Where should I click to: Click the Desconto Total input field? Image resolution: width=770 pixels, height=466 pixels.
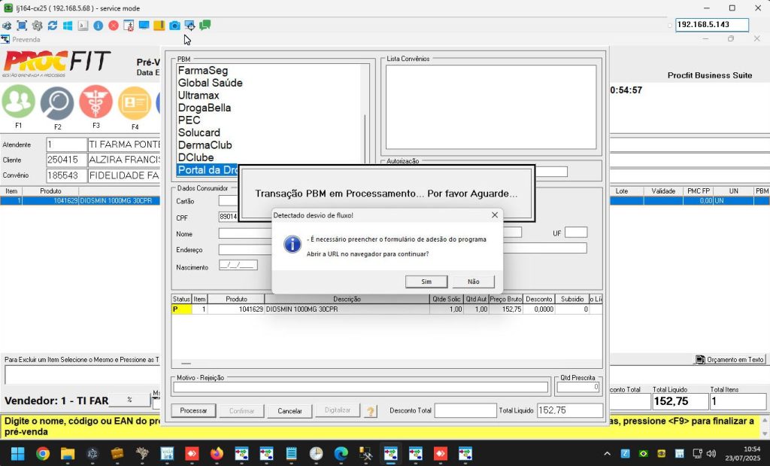(x=465, y=411)
